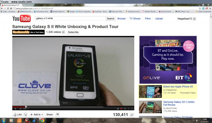The width and height of the screenshot is (212, 123).
Task: Open the Films link
Action: point(148,19)
